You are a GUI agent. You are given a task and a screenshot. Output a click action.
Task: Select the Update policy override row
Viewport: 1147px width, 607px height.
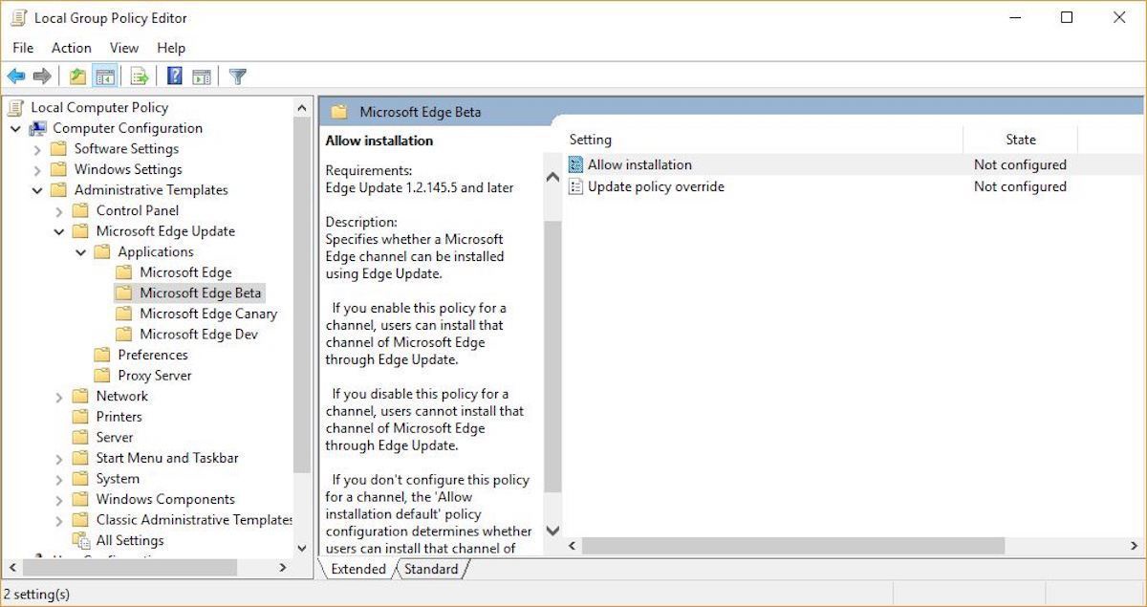pos(853,186)
